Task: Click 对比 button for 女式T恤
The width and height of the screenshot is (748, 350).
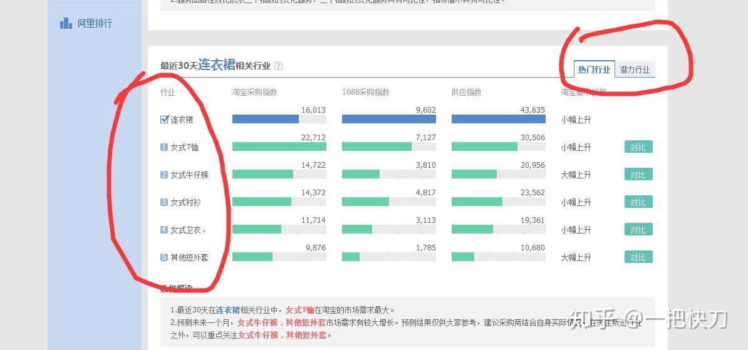Action: tap(638, 147)
